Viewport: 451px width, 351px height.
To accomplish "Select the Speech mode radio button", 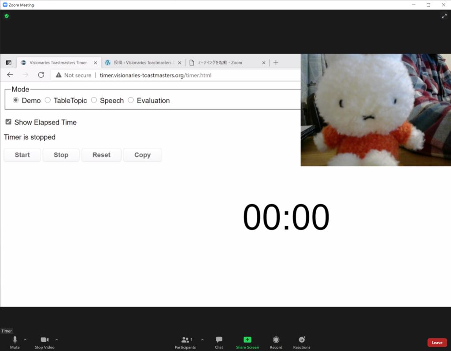I will (94, 100).
